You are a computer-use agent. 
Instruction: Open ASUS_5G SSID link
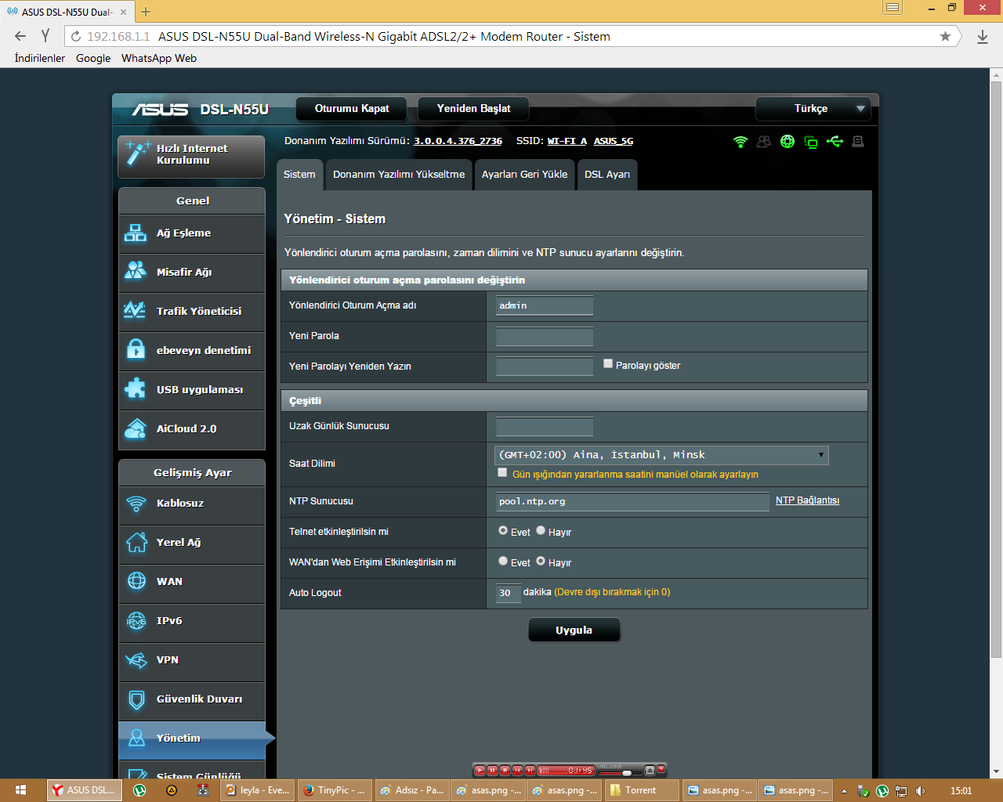614,141
